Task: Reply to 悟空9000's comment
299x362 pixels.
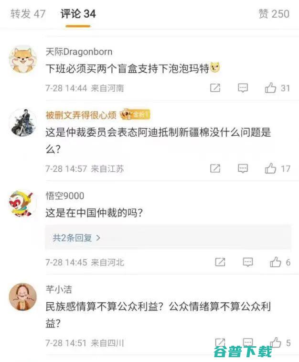Action: (x=248, y=262)
